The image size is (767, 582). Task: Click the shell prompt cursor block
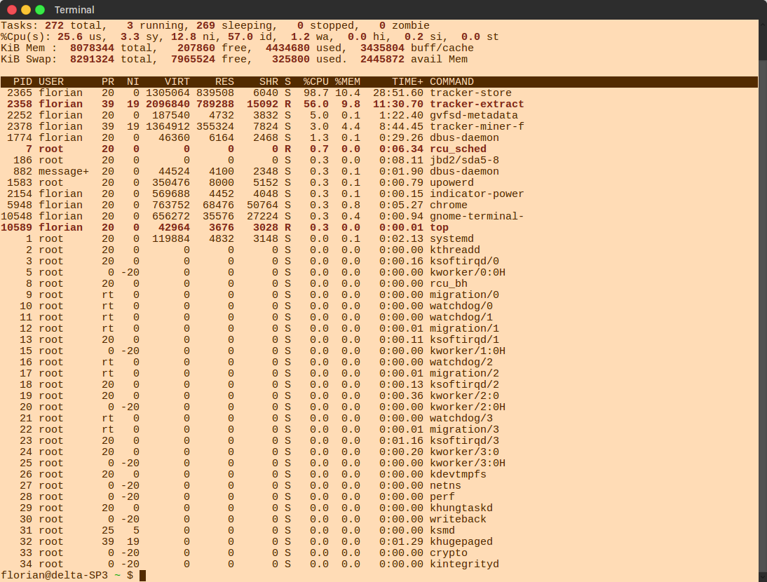[142, 576]
